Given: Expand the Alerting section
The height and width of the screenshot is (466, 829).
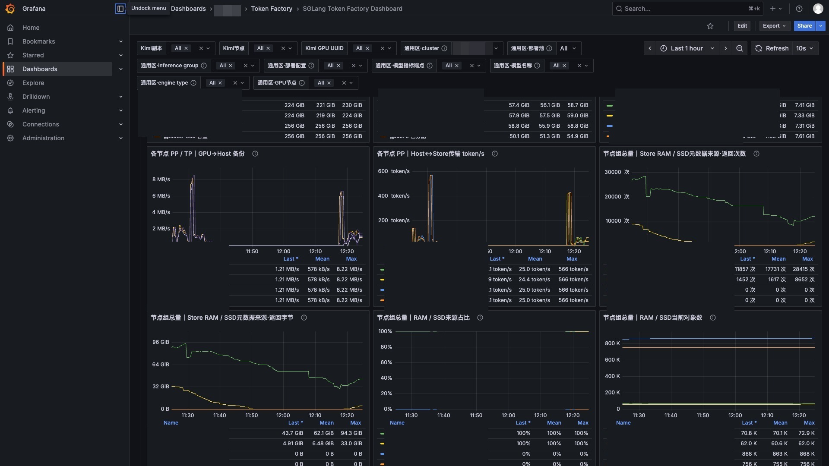Looking at the screenshot, I should pos(120,110).
